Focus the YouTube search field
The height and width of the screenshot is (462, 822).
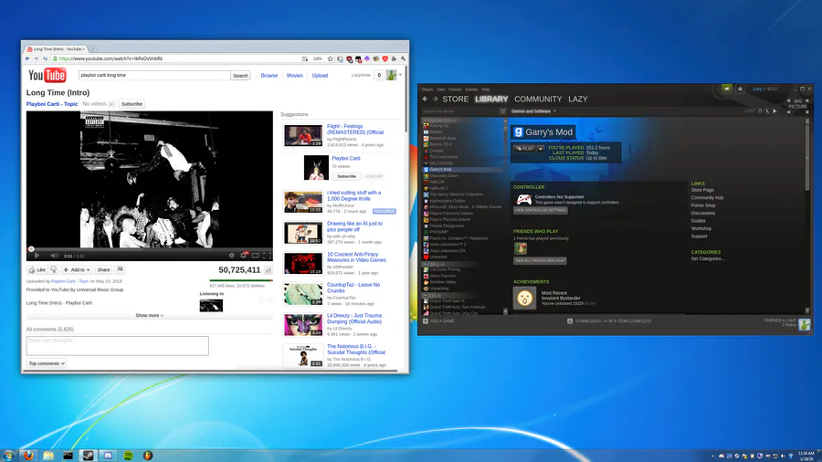[x=154, y=76]
